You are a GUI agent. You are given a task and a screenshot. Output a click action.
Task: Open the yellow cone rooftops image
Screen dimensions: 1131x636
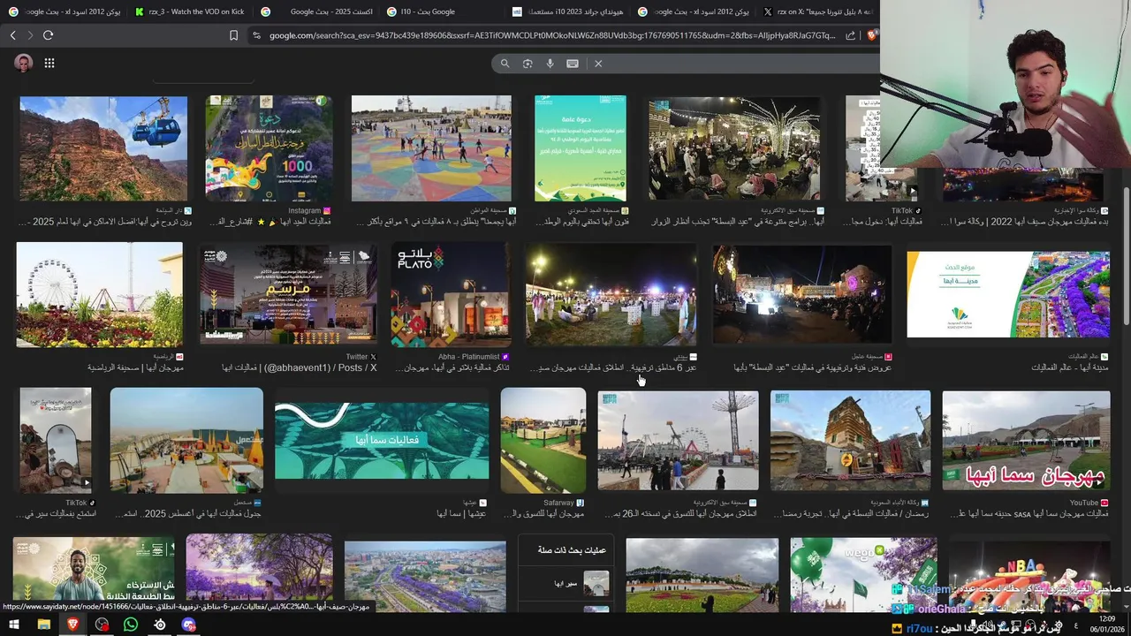point(186,440)
